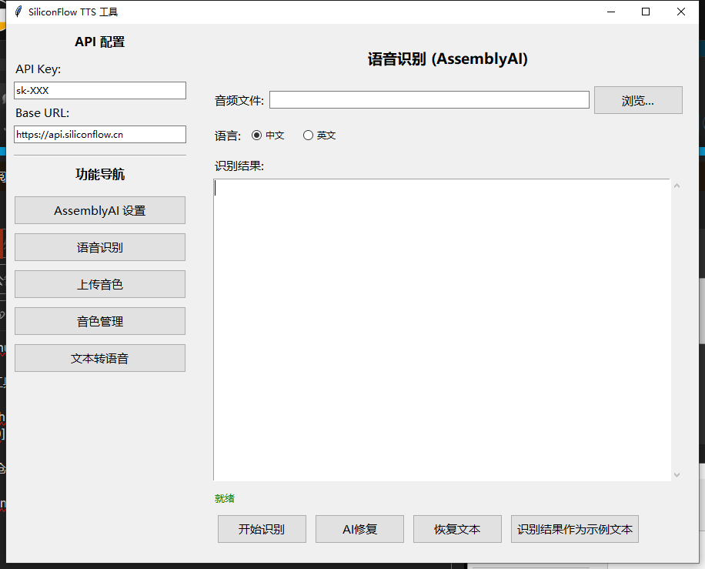705x569 pixels.
Task: Switch to 语音识别 section
Action: click(100, 247)
